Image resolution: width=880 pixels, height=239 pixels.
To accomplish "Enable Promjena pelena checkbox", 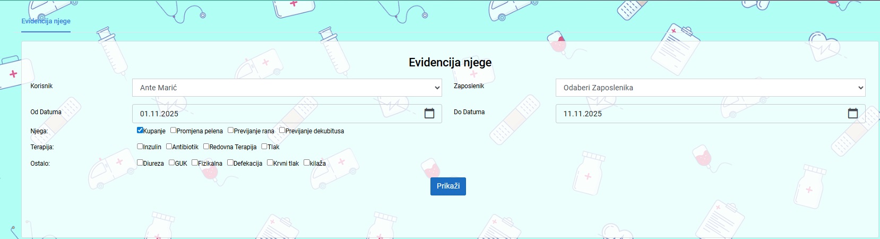I will [x=173, y=130].
